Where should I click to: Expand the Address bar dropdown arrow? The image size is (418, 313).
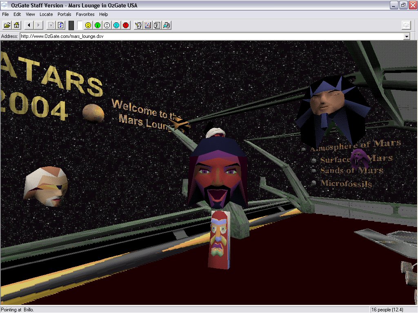click(x=406, y=37)
